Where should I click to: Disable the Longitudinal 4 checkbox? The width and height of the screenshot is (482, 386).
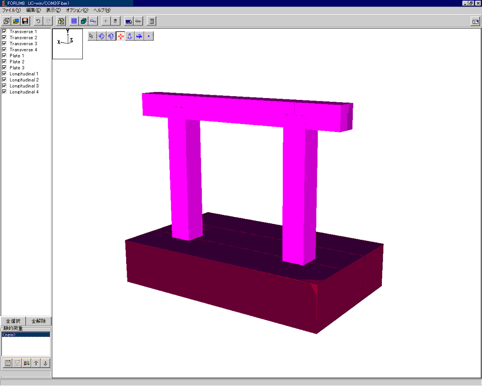(x=4, y=92)
